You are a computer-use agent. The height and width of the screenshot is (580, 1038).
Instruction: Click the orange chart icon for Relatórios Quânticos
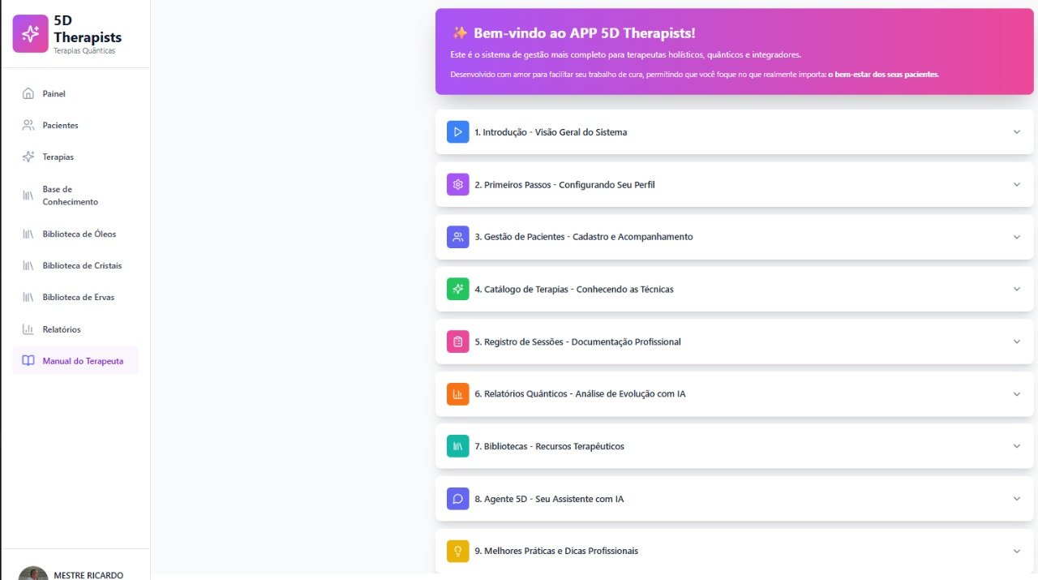(458, 394)
